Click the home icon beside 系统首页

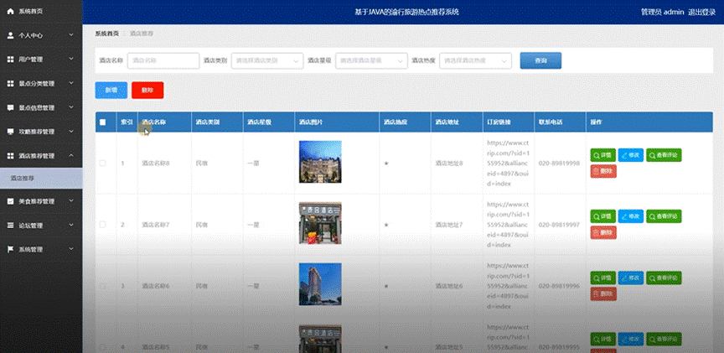10,12
